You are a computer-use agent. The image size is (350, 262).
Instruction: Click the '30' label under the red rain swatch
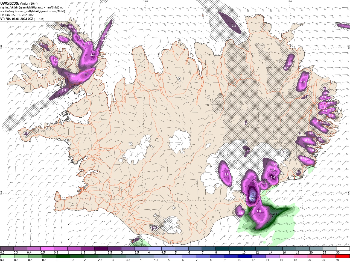pos(338,260)
